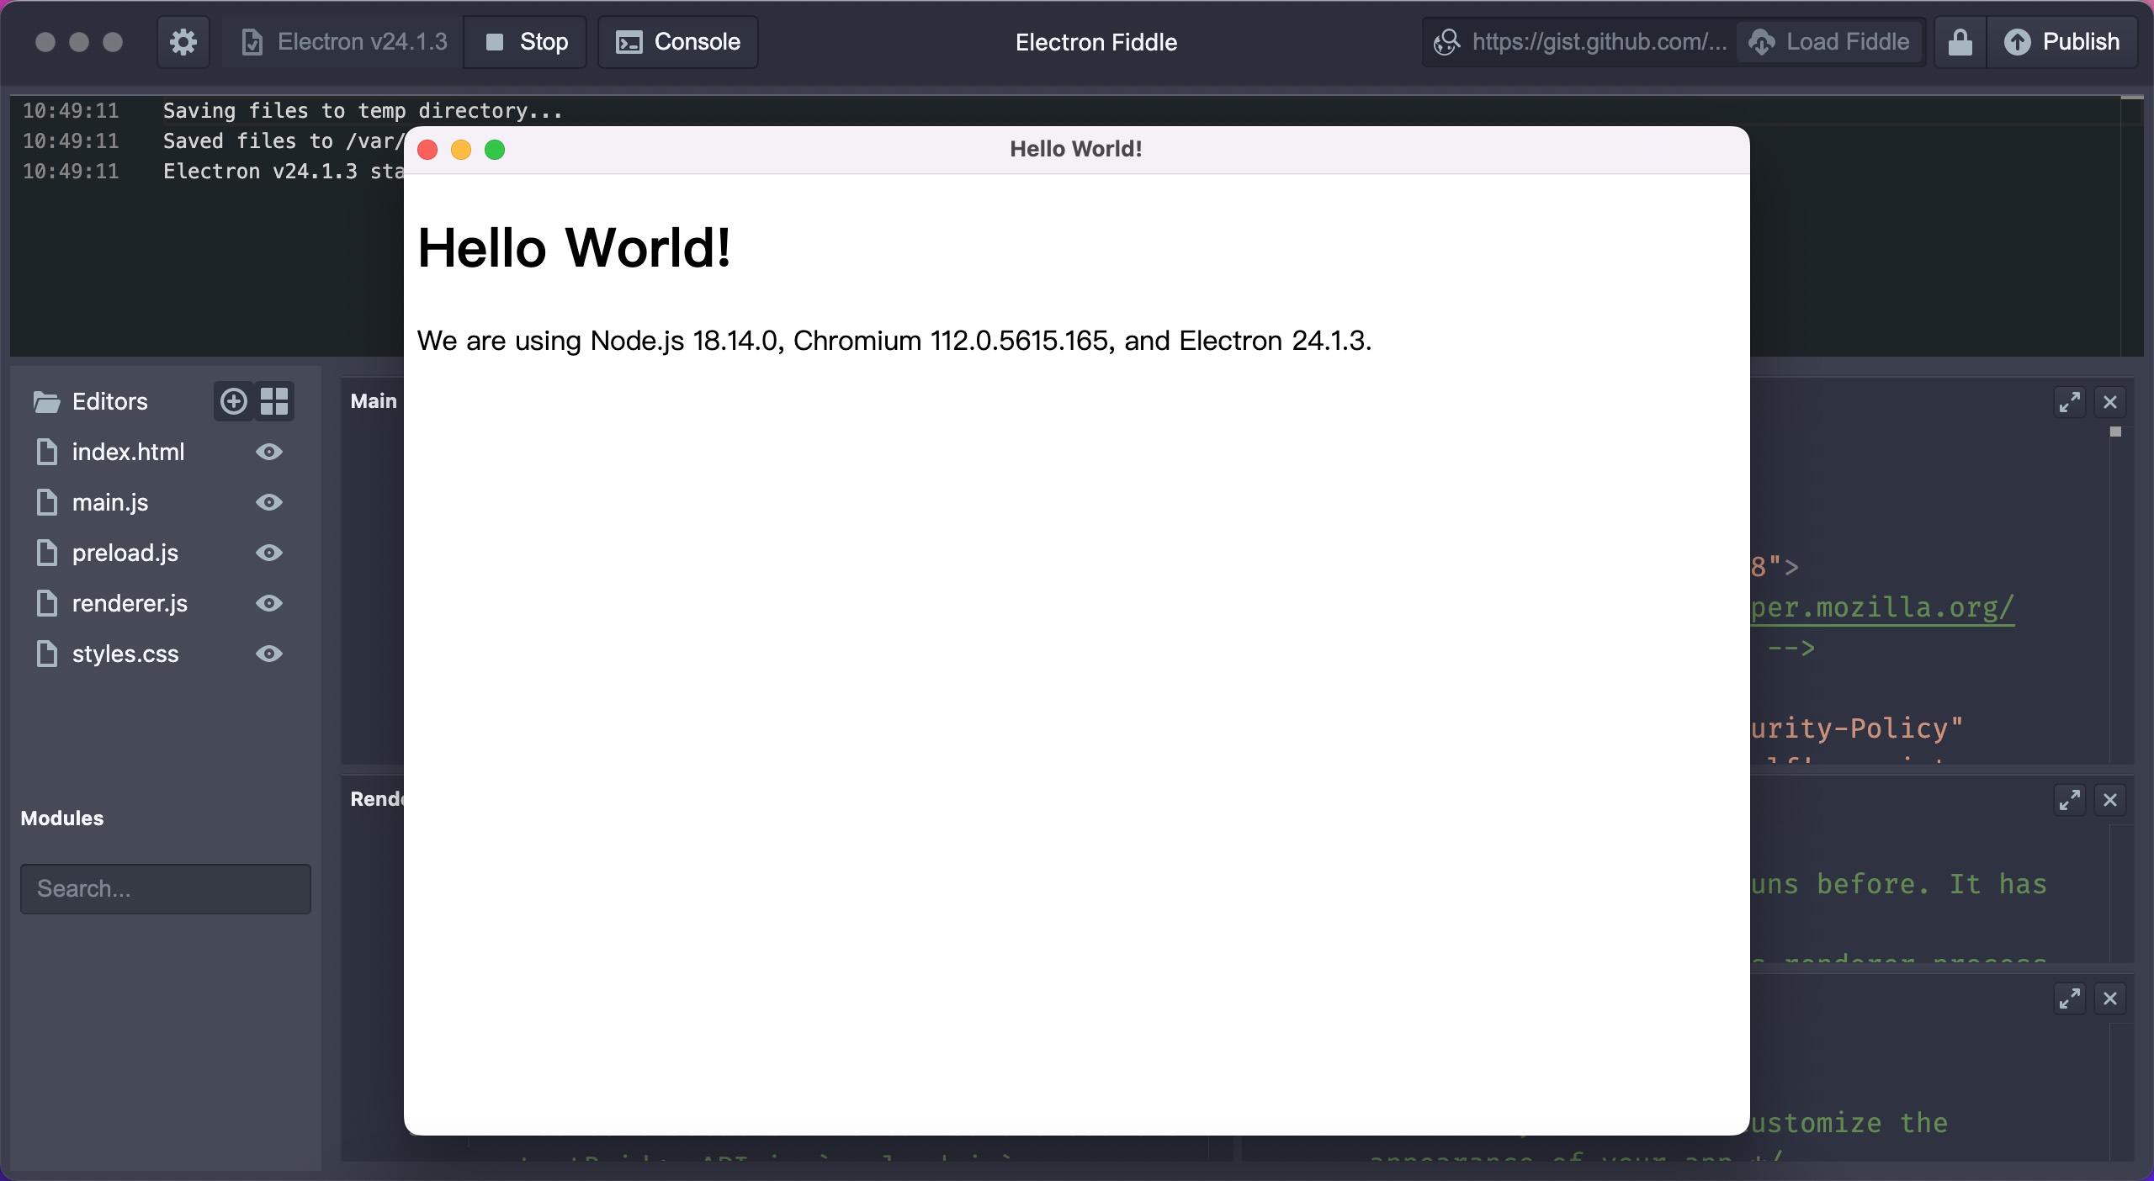Open the settings gear in Electron Fiddle toolbar
2154x1181 pixels.
tap(183, 42)
